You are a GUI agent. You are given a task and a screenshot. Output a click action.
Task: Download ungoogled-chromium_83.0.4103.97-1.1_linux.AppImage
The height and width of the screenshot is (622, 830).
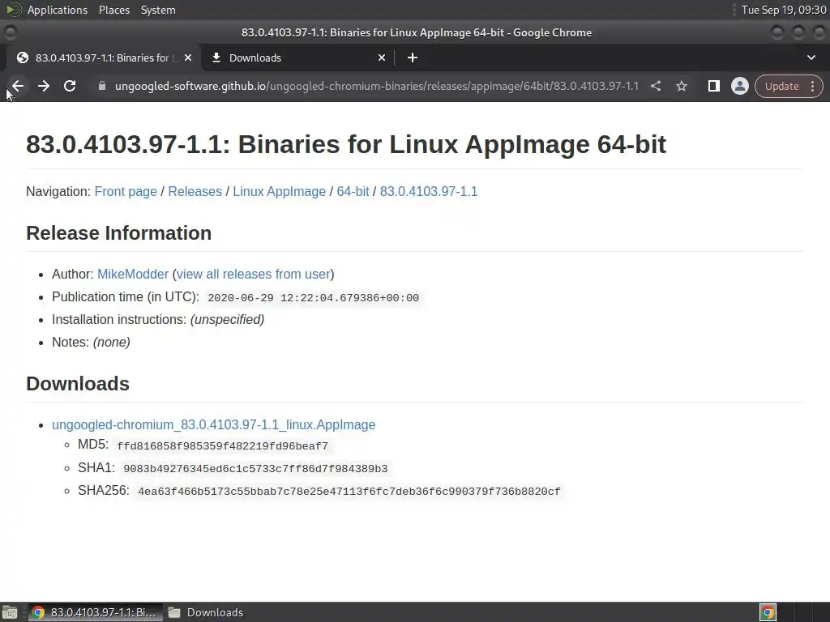tap(213, 424)
